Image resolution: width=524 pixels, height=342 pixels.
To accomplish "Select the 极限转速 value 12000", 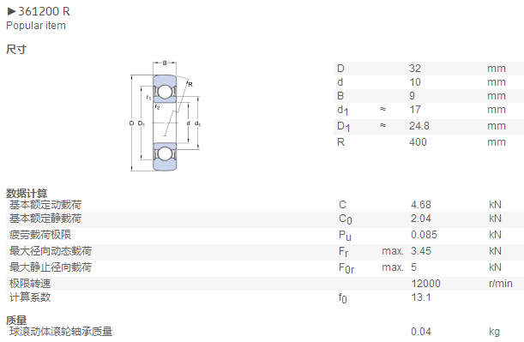I will tap(425, 284).
